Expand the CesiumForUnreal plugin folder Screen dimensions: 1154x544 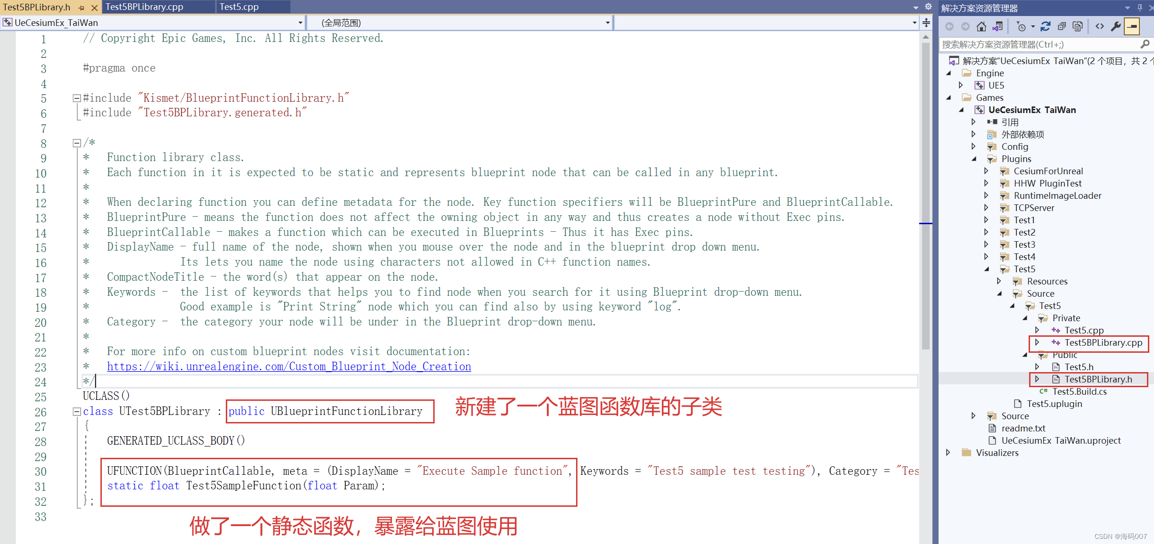click(986, 171)
